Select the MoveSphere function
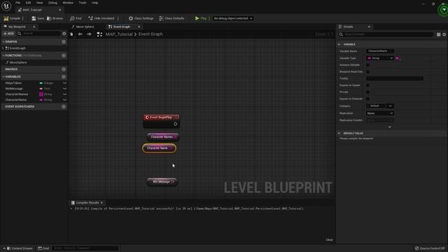The height and width of the screenshot is (252, 448). 18,62
